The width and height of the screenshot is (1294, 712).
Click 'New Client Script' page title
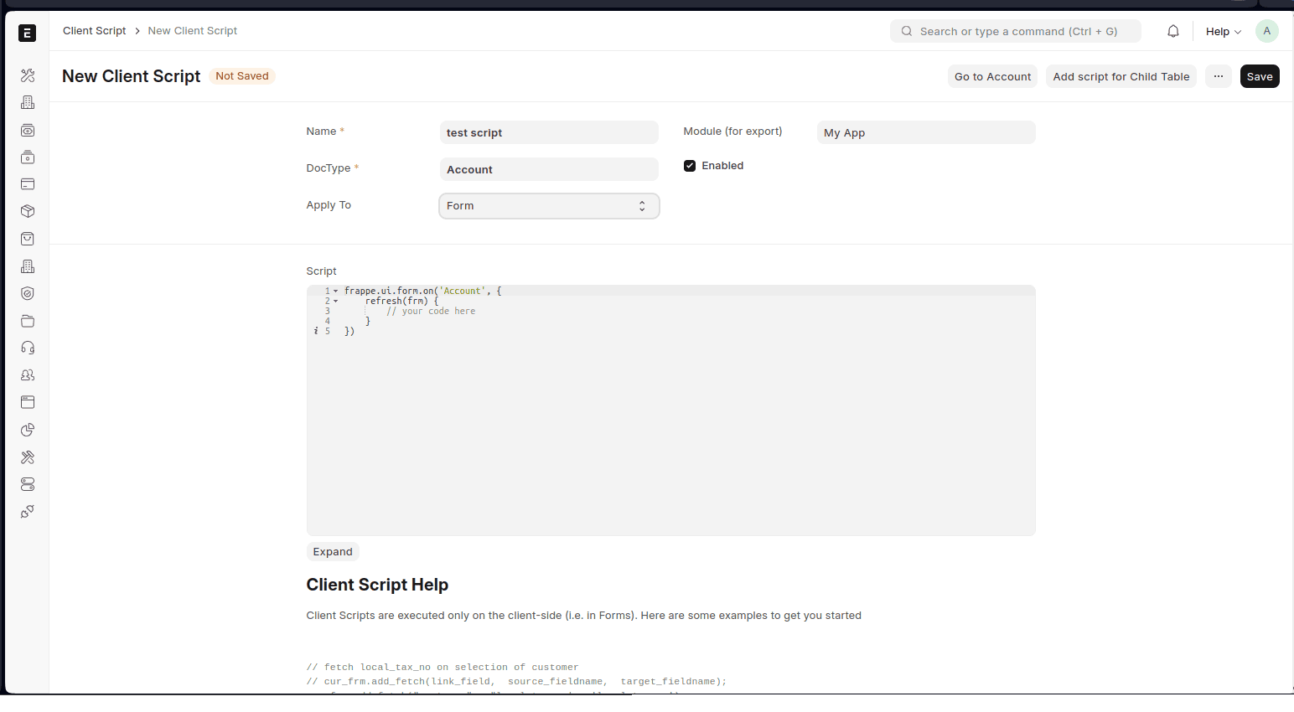pyautogui.click(x=132, y=76)
